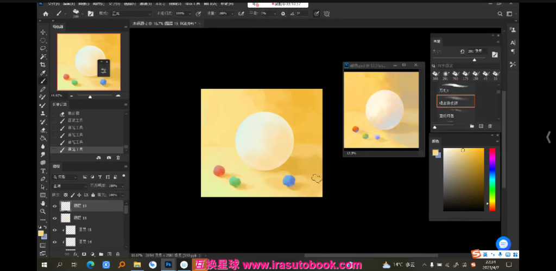Select the Lasso tool
The height and width of the screenshot is (271, 556).
pyautogui.click(x=43, y=48)
